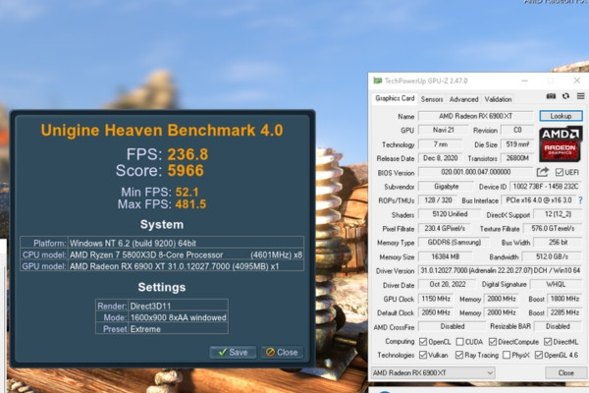Image resolution: width=589 pixels, height=393 pixels.
Task: Click the Device ID 1002 73BF field
Action: point(546,187)
